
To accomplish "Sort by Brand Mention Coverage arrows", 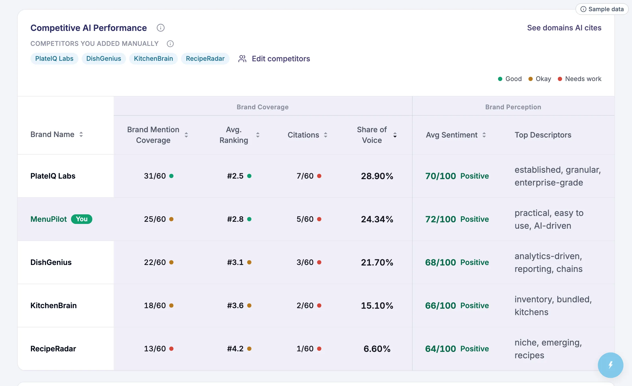I will point(186,135).
